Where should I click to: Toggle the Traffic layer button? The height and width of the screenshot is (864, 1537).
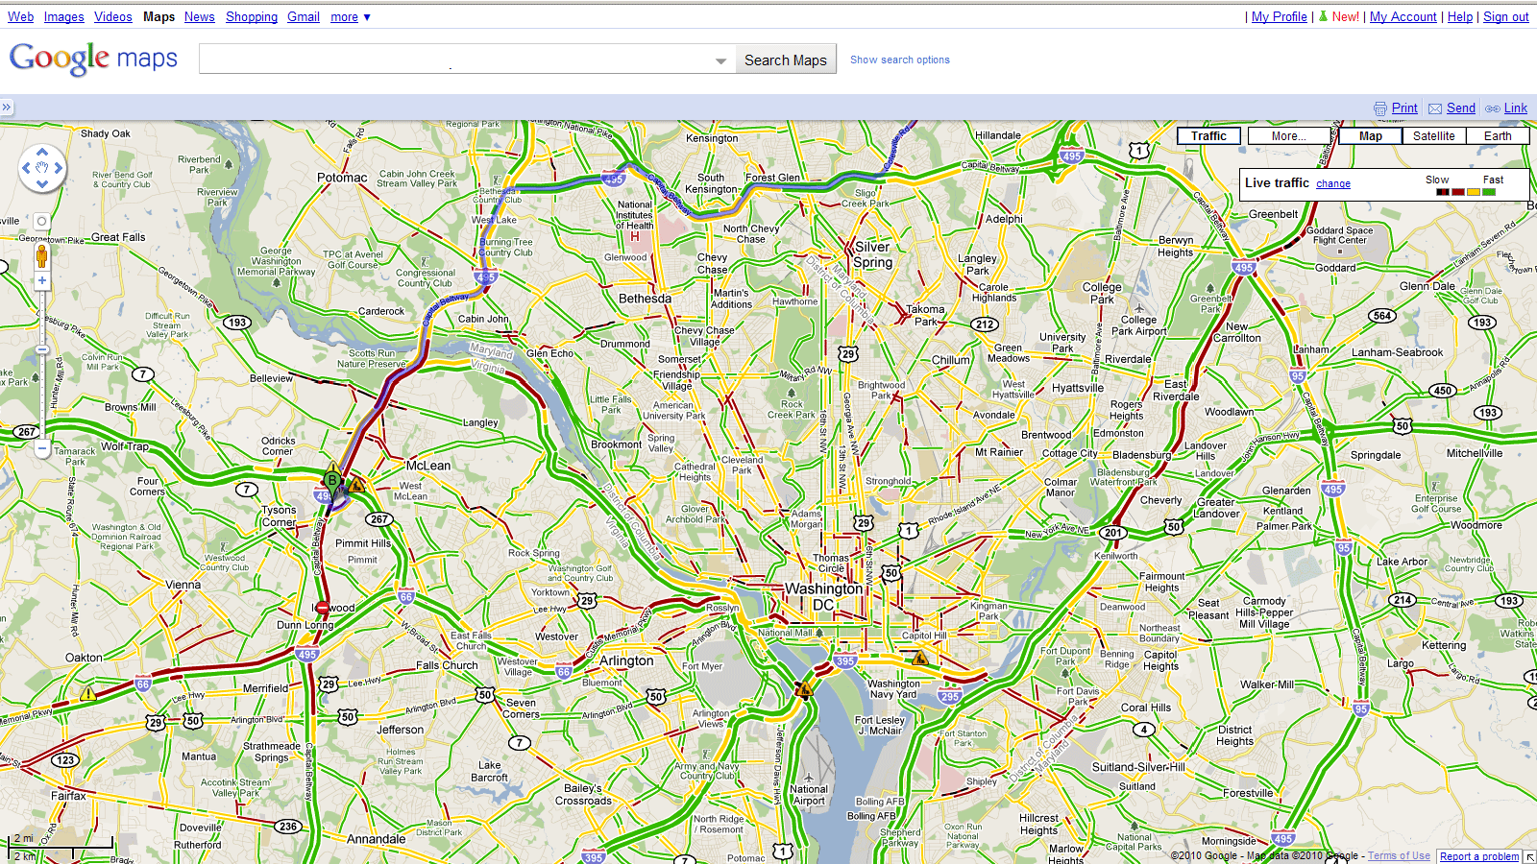tap(1208, 136)
